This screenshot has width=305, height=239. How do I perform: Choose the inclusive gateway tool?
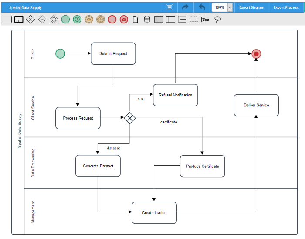coord(54,20)
